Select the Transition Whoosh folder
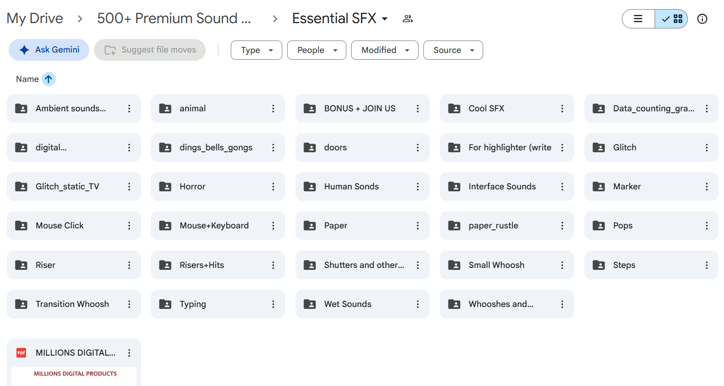The image size is (724, 386). point(74,304)
